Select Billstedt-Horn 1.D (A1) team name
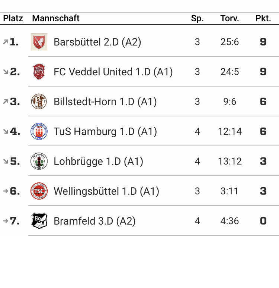This screenshot has height=288, width=279. (x=105, y=102)
